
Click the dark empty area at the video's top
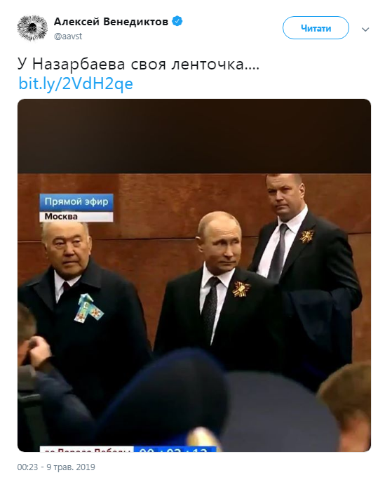194,136
